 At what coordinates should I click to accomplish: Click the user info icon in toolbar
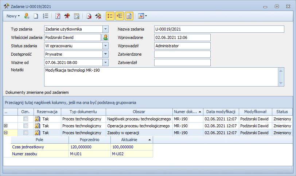tap(27, 16)
